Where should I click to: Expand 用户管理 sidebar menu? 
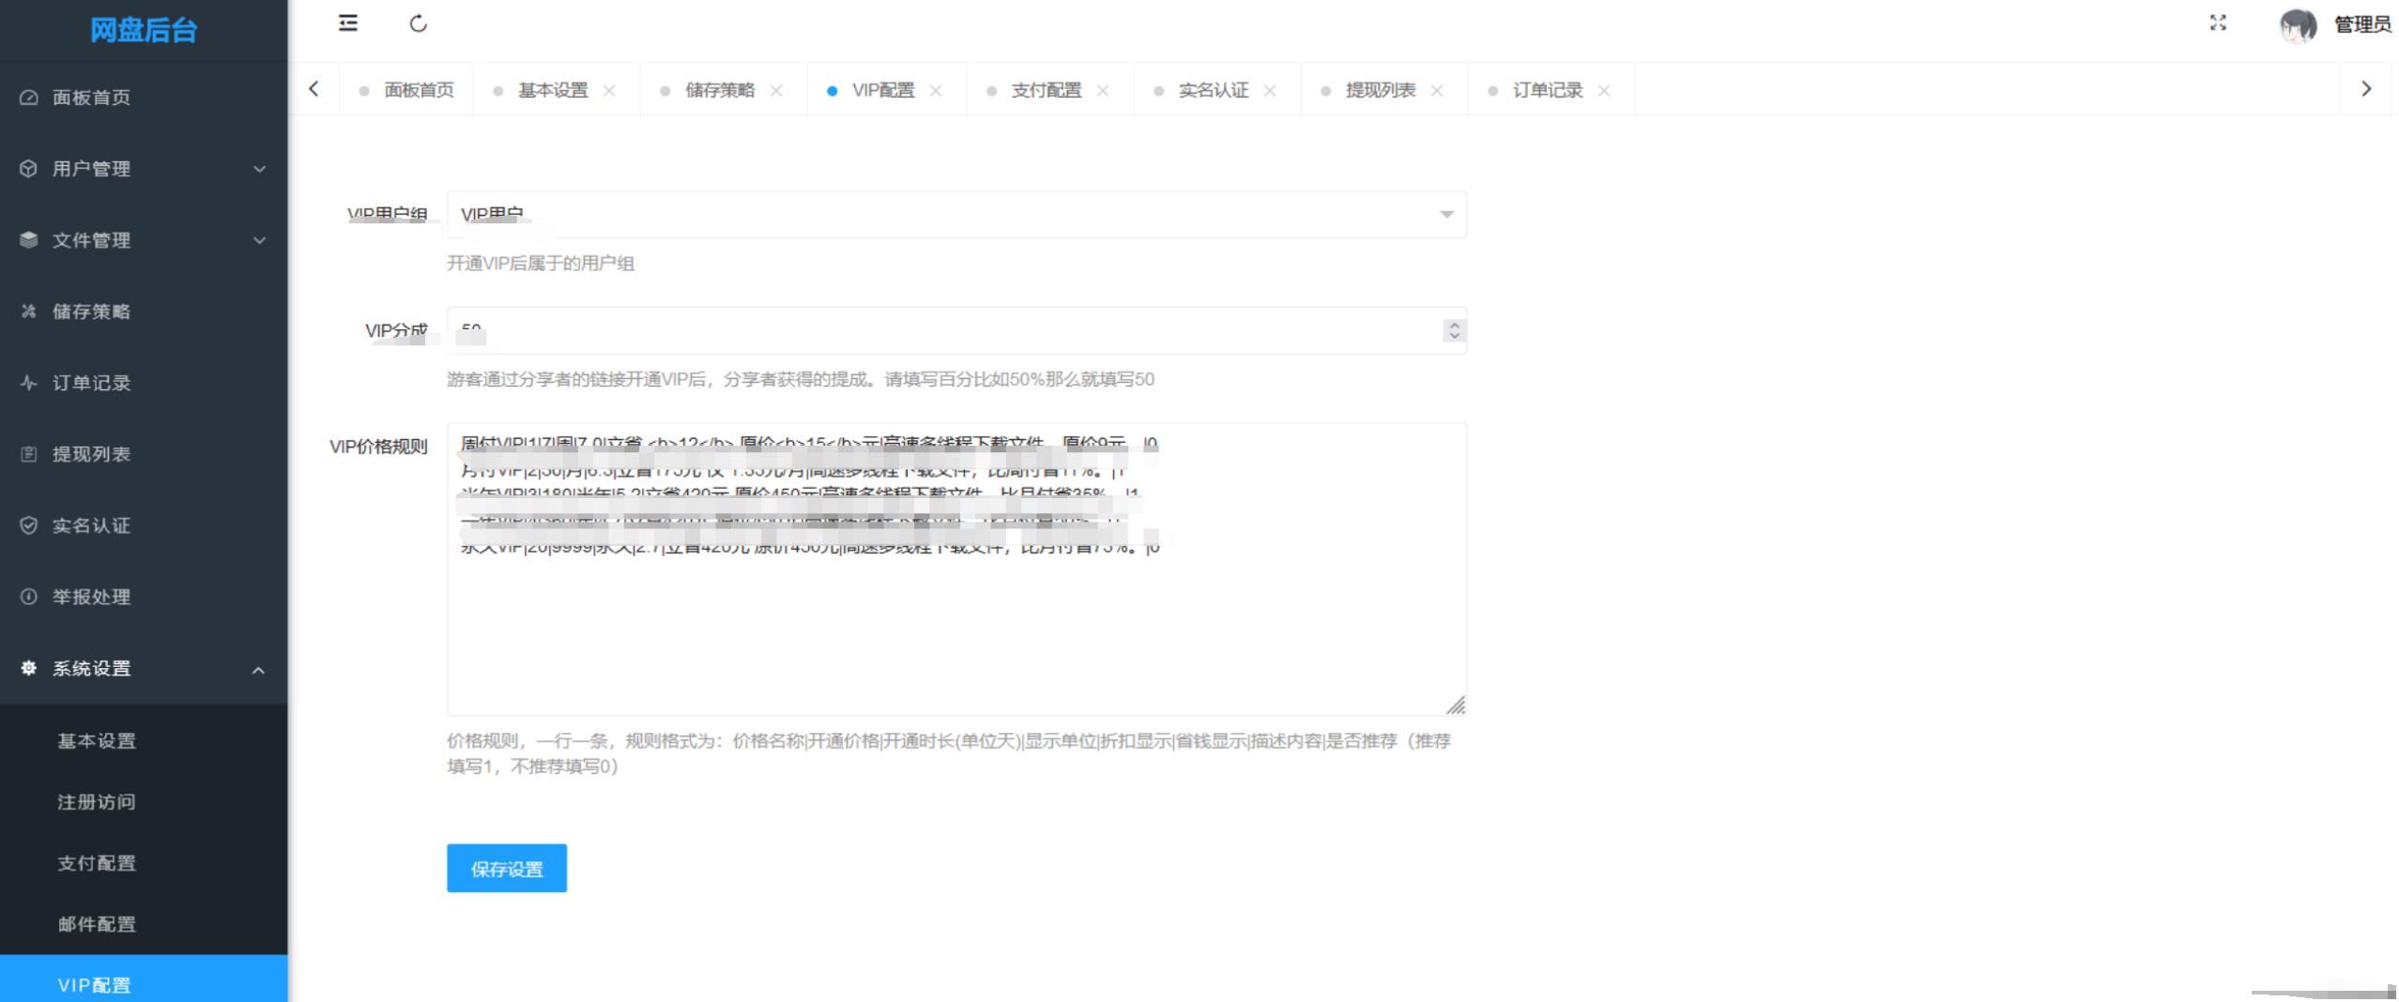(x=144, y=169)
